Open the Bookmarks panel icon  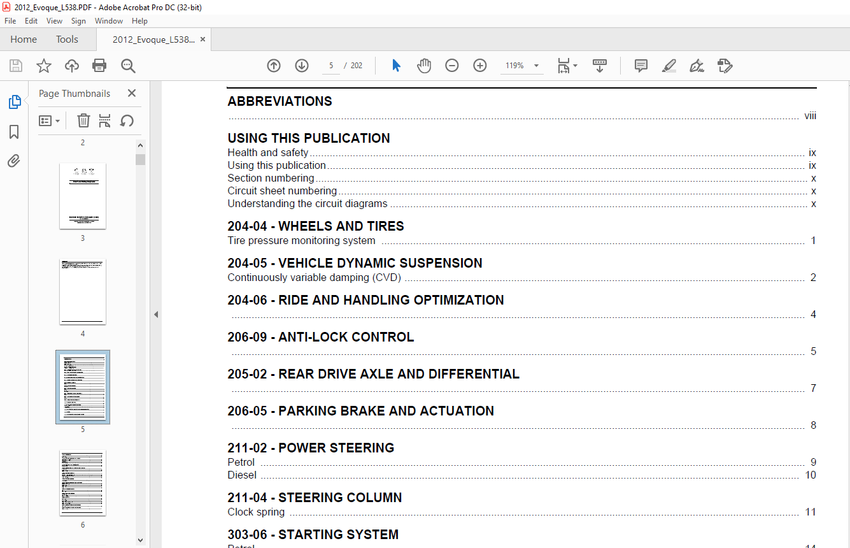click(x=14, y=132)
